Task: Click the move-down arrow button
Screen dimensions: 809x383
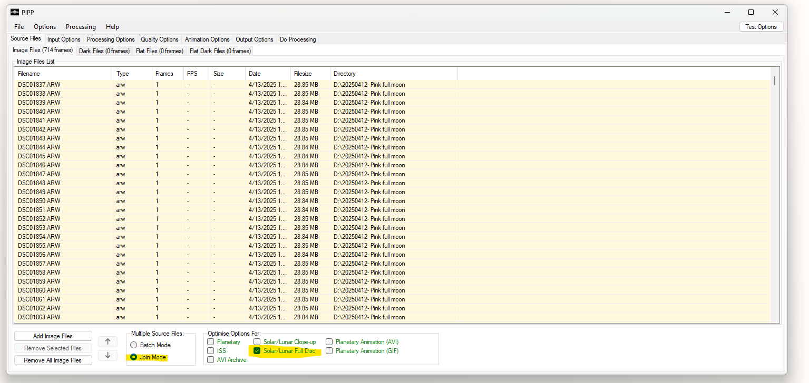Action: click(x=108, y=355)
